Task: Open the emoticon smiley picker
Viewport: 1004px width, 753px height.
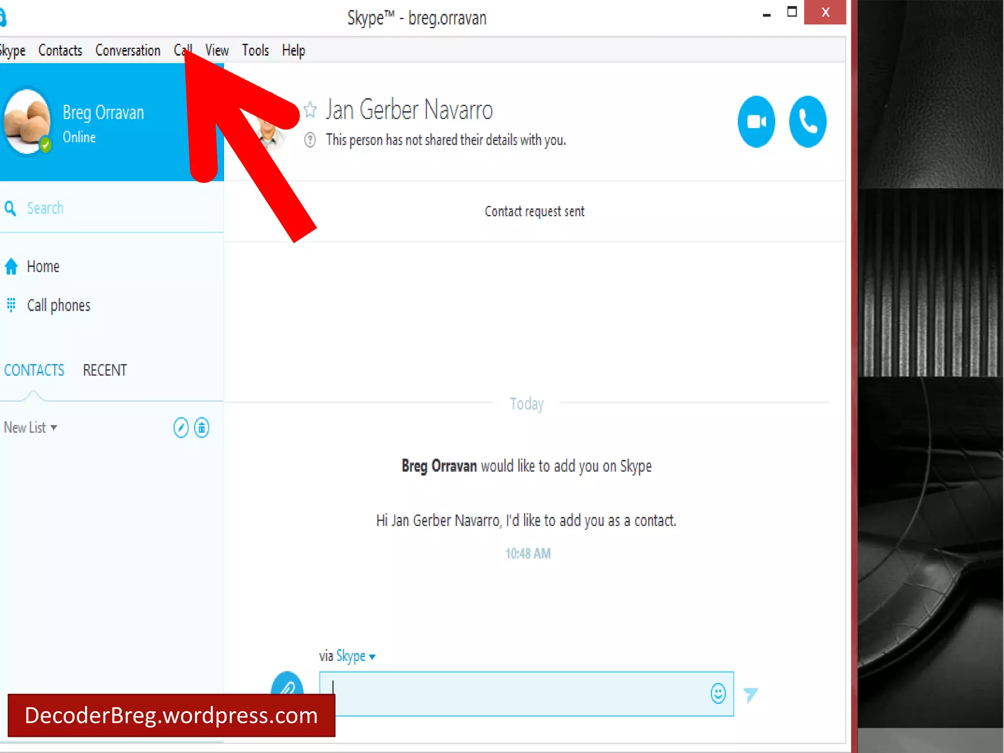Action: 718,694
